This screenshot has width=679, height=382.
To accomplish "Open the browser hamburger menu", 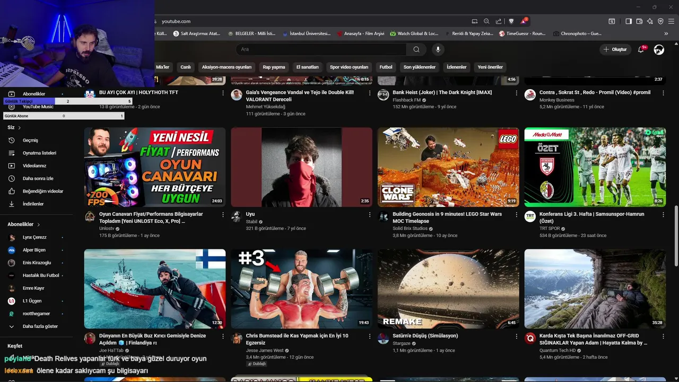I will pyautogui.click(x=671, y=21).
